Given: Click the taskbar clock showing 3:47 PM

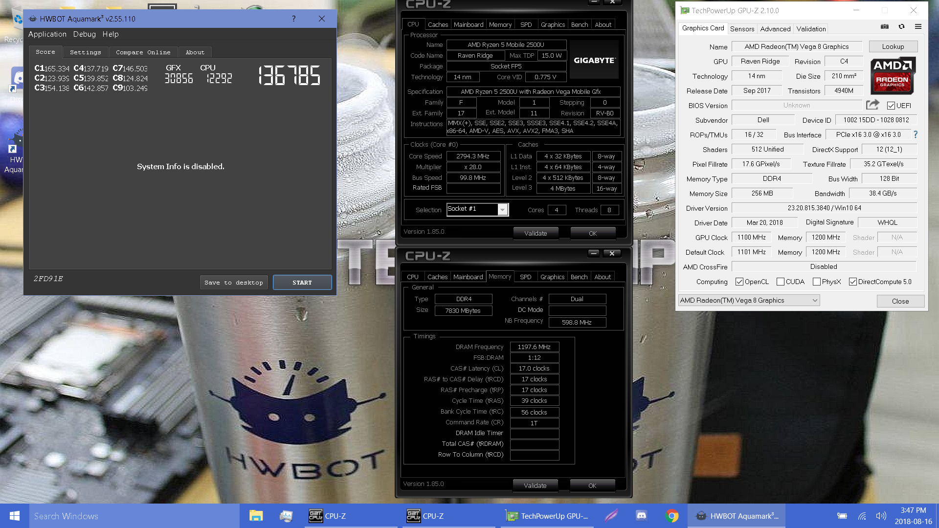Looking at the screenshot, I should [913, 516].
